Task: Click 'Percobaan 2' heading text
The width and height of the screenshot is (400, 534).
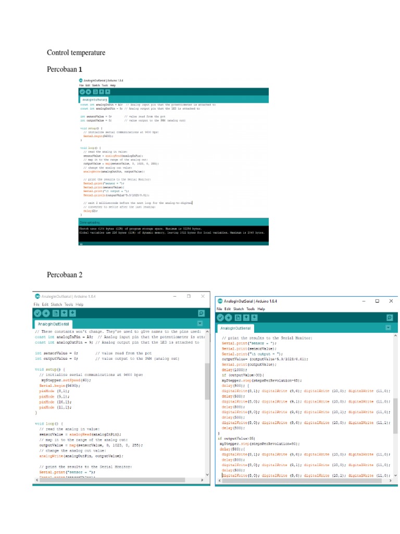Action: (65, 275)
